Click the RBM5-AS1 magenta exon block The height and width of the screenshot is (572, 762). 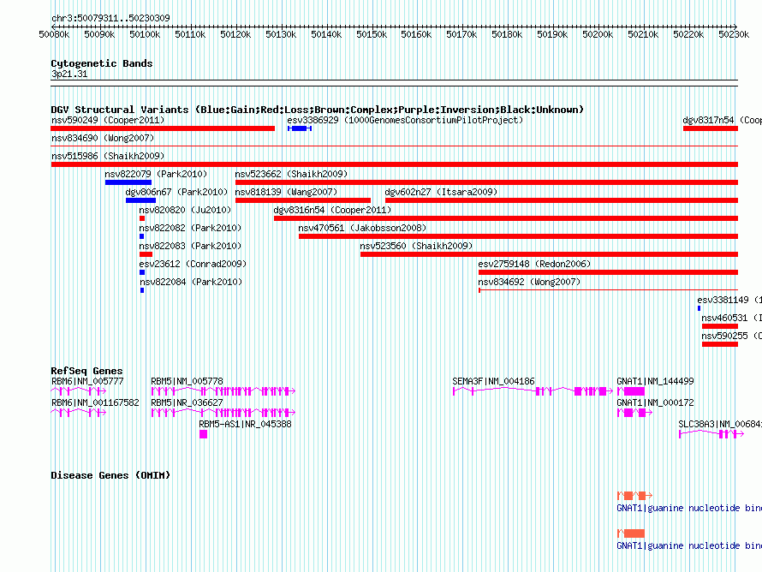pyautogui.click(x=203, y=434)
